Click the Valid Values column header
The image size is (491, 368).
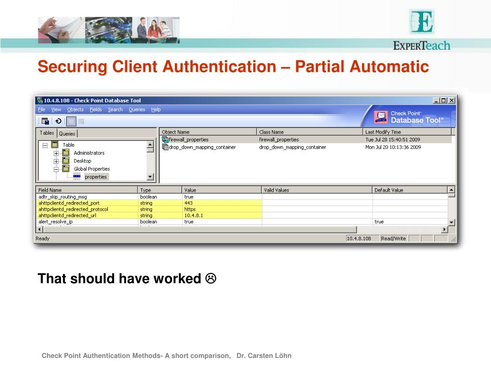click(317, 190)
